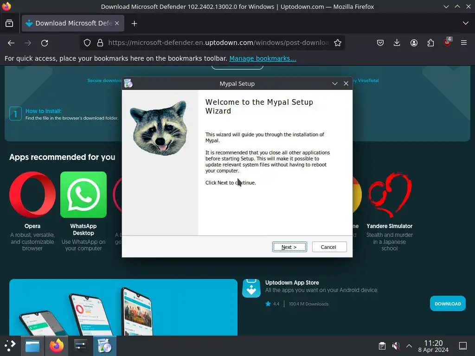Open uBlock Origin extension icon

(x=447, y=42)
